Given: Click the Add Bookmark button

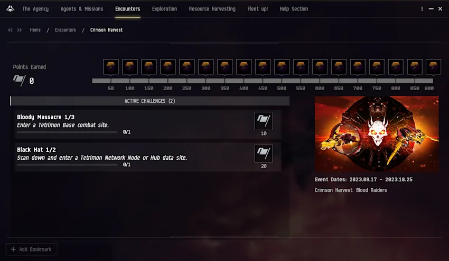Looking at the screenshot, I should coord(32,249).
